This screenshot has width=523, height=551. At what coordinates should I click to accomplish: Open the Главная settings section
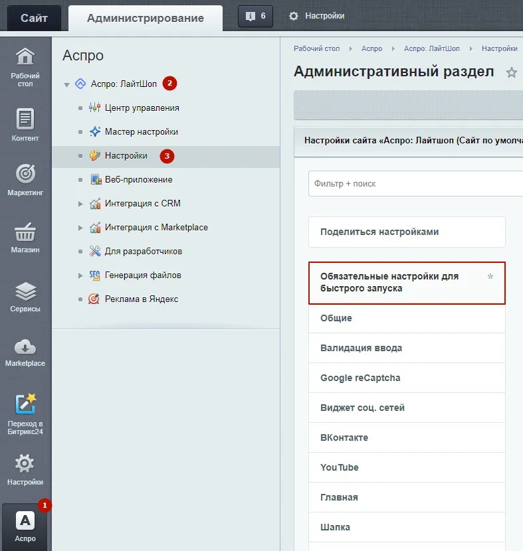click(407, 497)
